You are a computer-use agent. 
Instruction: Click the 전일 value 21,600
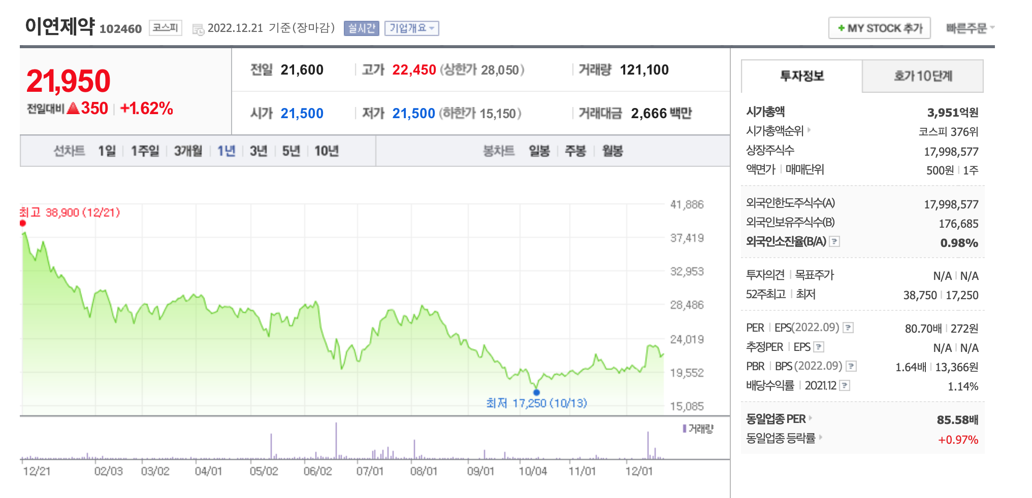302,70
